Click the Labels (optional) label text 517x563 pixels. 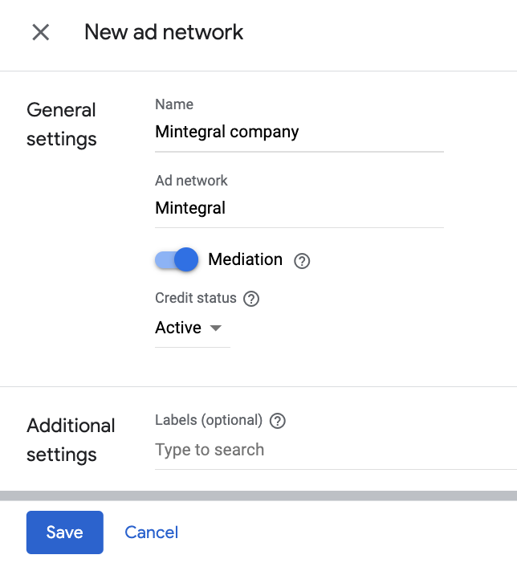coord(209,420)
